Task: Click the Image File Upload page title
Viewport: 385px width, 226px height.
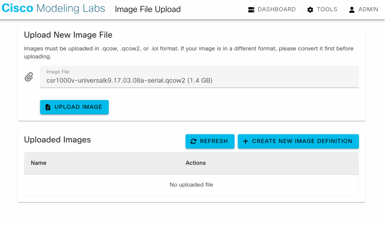Action: point(148,9)
